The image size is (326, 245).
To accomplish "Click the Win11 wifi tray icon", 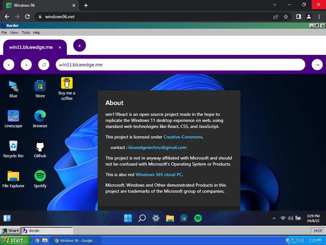I will click(x=283, y=218).
